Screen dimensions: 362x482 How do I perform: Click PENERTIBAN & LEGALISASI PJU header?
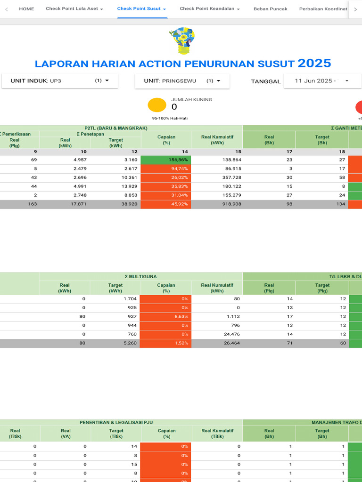[116, 422]
